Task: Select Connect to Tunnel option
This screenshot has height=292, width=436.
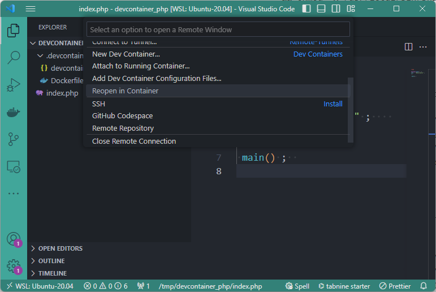Action: pos(217,42)
